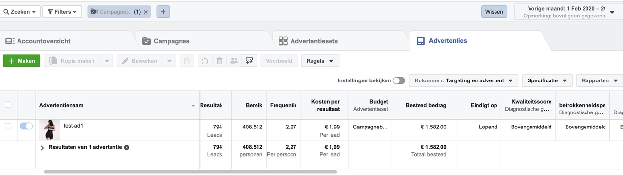Click the audience people icon
Image resolution: width=623 pixels, height=176 pixels.
[234, 61]
